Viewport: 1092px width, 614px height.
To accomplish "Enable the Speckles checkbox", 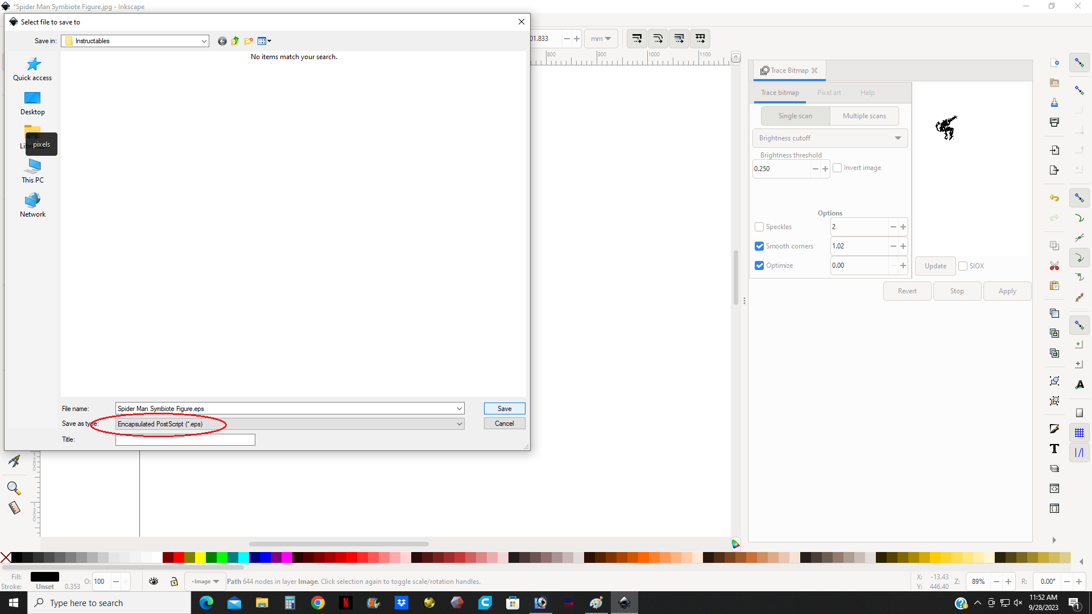I will tap(759, 227).
